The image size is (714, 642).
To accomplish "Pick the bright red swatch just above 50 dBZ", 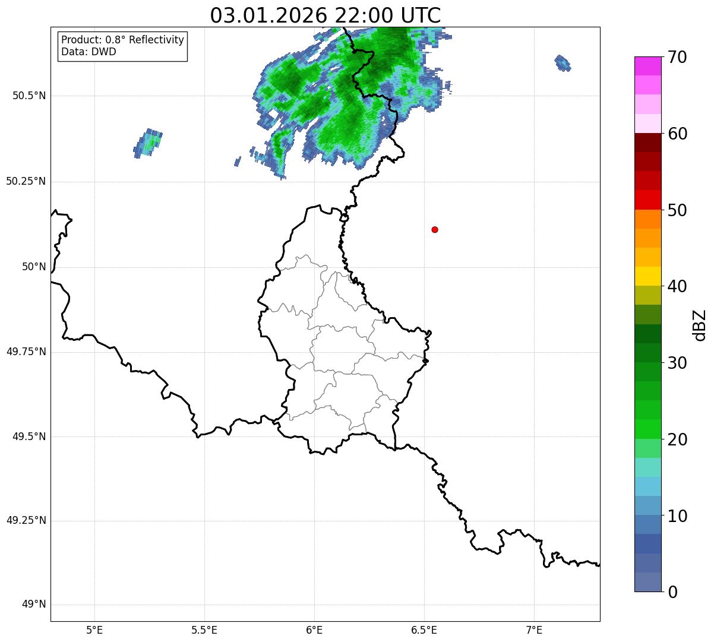I will point(648,200).
